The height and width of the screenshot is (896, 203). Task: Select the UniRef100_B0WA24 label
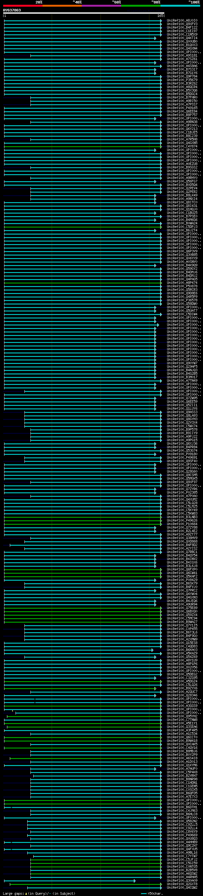tap(182, 223)
